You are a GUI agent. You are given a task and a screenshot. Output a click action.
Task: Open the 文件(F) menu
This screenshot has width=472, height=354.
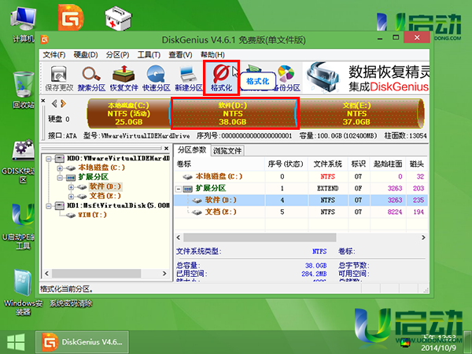(54, 55)
